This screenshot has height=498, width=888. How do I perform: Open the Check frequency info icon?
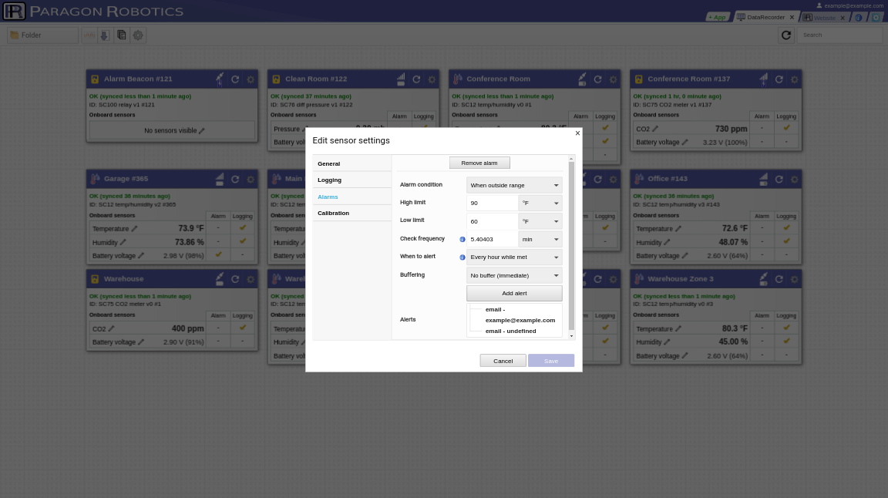(462, 239)
